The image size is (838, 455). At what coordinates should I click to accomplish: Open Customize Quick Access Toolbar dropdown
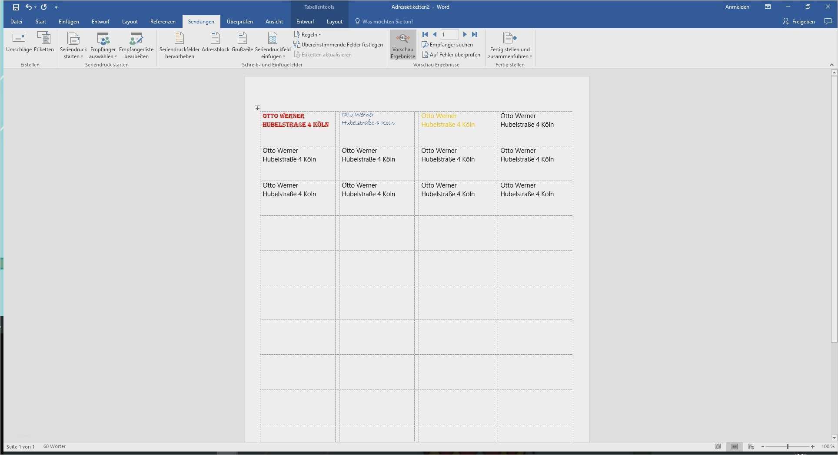(x=57, y=7)
